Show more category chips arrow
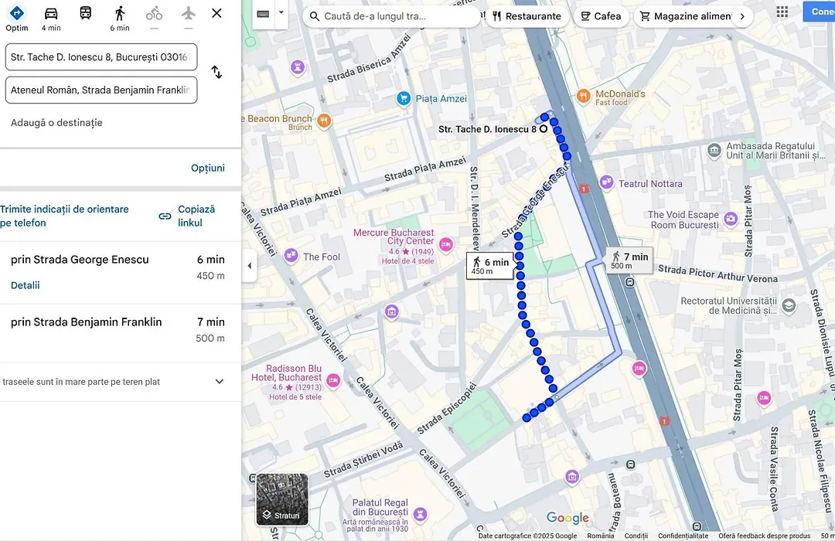 742,16
